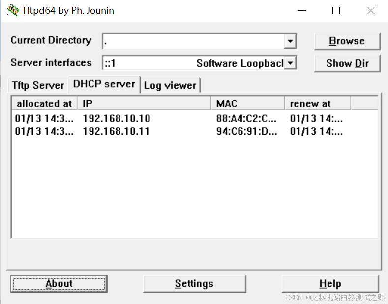Click the Current Directory input field
Viewport: 388px width, 304px height.
[x=193, y=41]
